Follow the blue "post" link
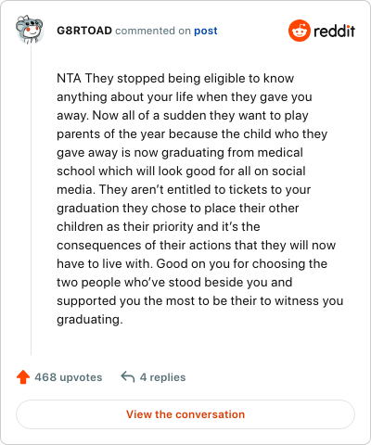Screen dimensions: 371x445 (x=206, y=31)
